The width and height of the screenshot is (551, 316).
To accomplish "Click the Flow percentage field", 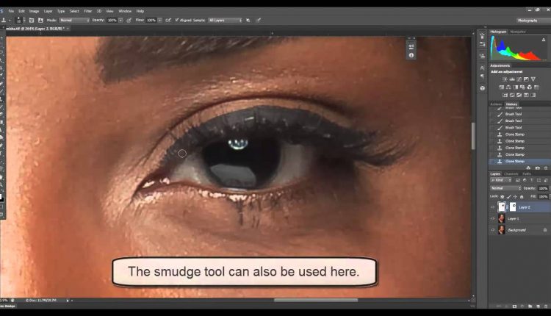I will [x=151, y=21].
